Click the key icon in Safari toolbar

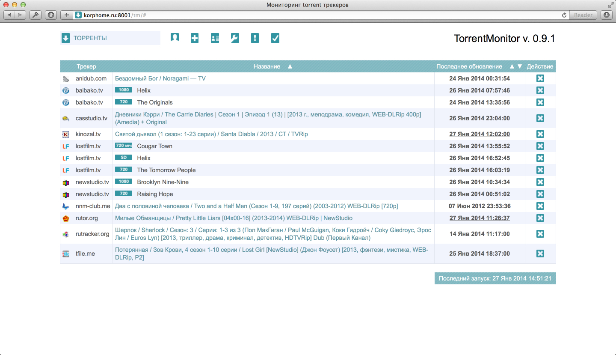(x=35, y=15)
